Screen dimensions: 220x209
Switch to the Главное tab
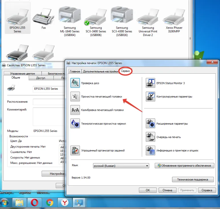point(75,71)
